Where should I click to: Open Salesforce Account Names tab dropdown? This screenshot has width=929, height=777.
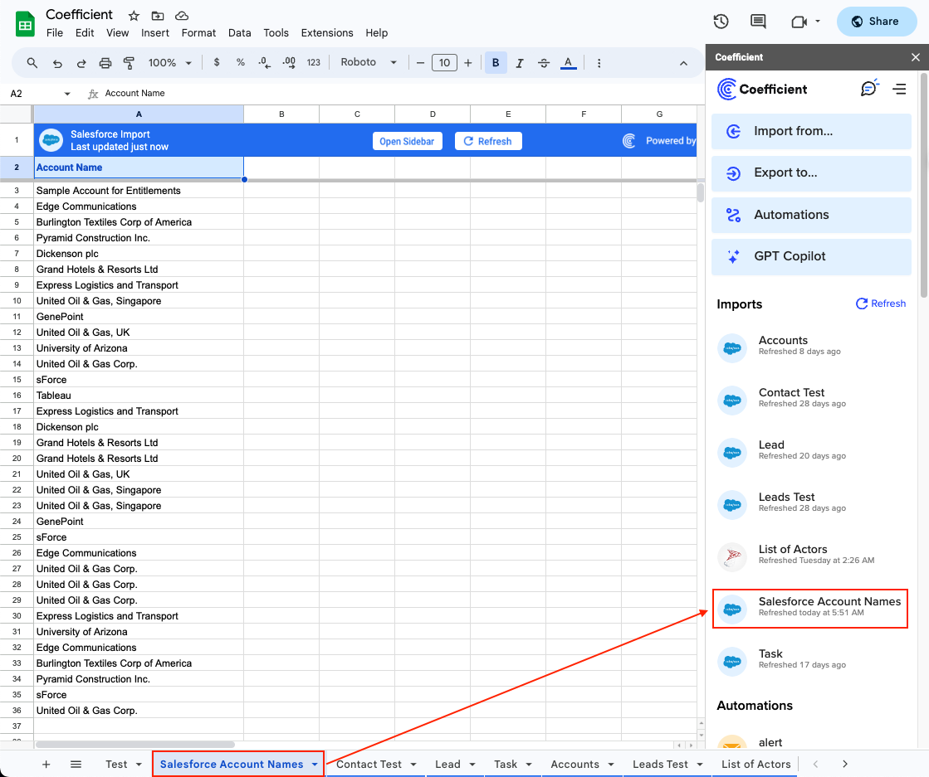coord(315,765)
